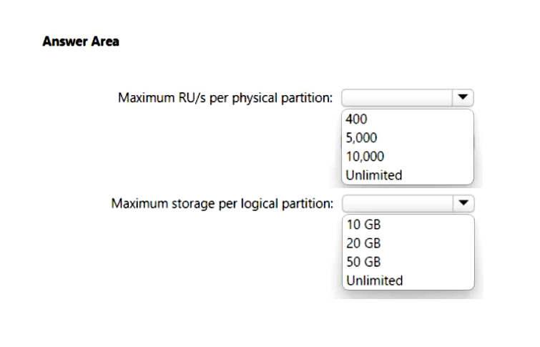Select Unlimited in the storage option list

[x=374, y=280]
